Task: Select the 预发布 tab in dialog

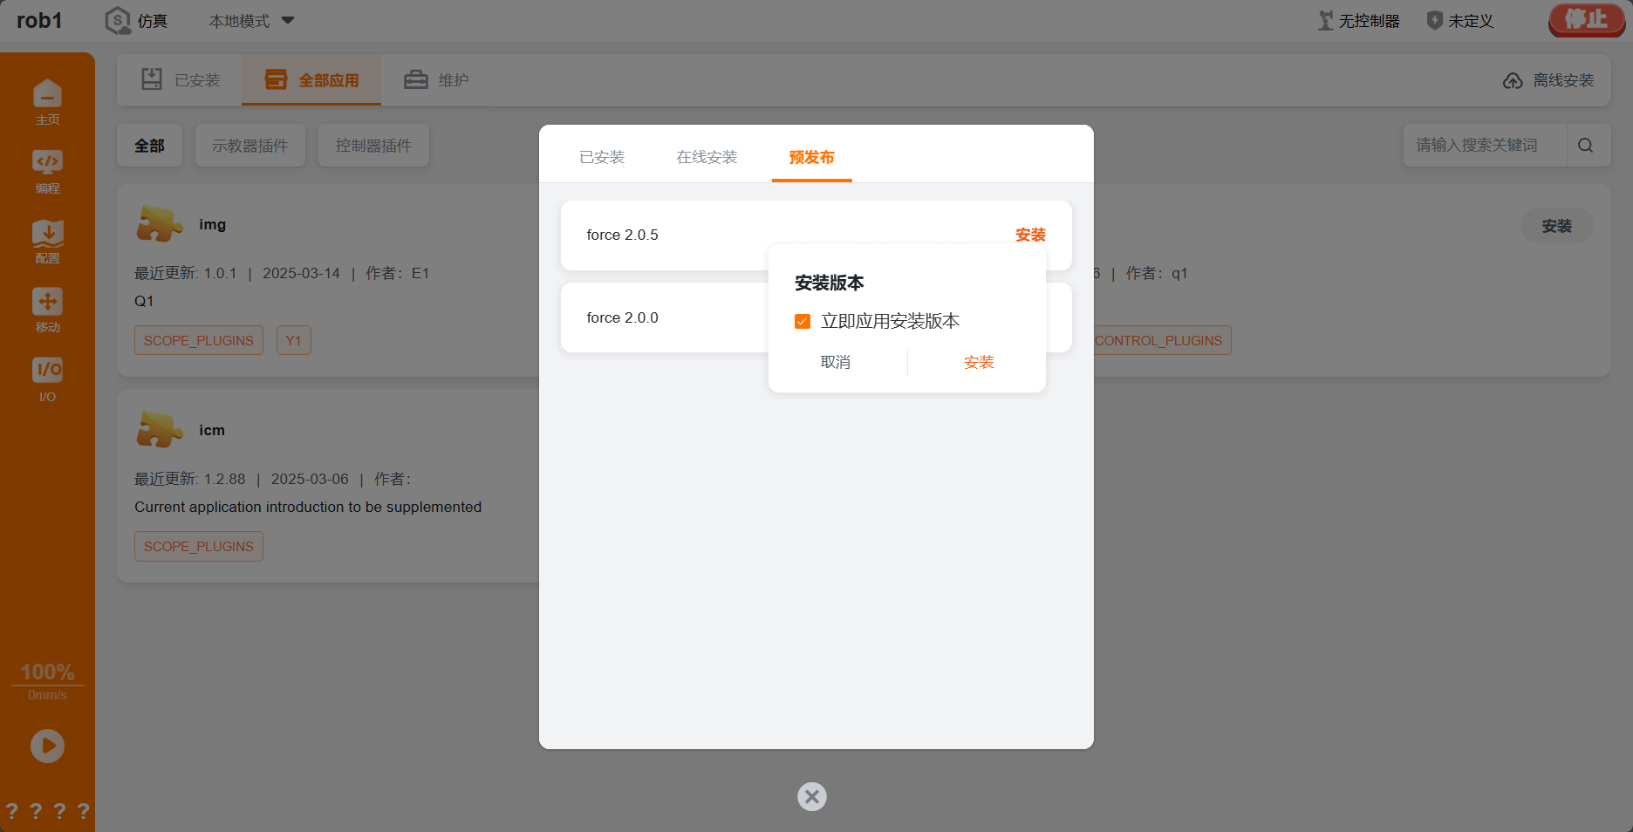Action: tap(811, 157)
